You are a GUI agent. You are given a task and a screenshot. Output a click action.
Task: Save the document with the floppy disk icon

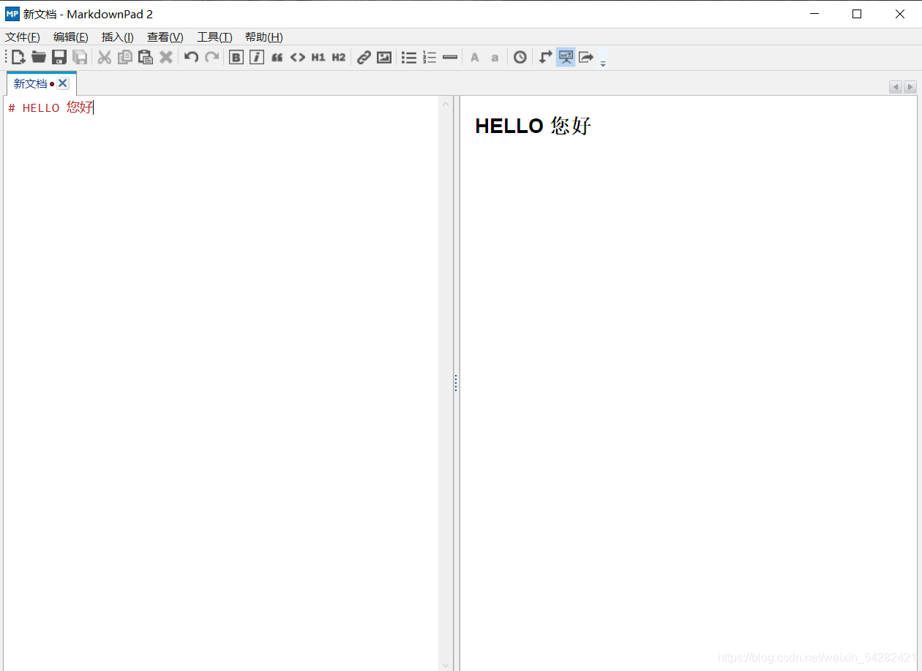pos(59,57)
